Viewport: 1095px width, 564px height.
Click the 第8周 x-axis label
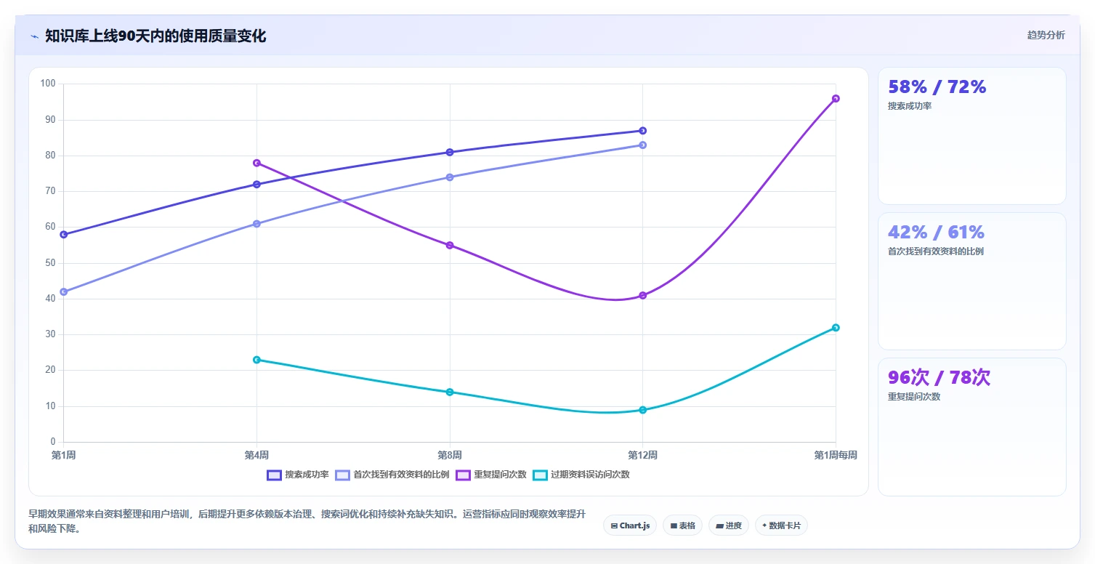[x=450, y=456]
